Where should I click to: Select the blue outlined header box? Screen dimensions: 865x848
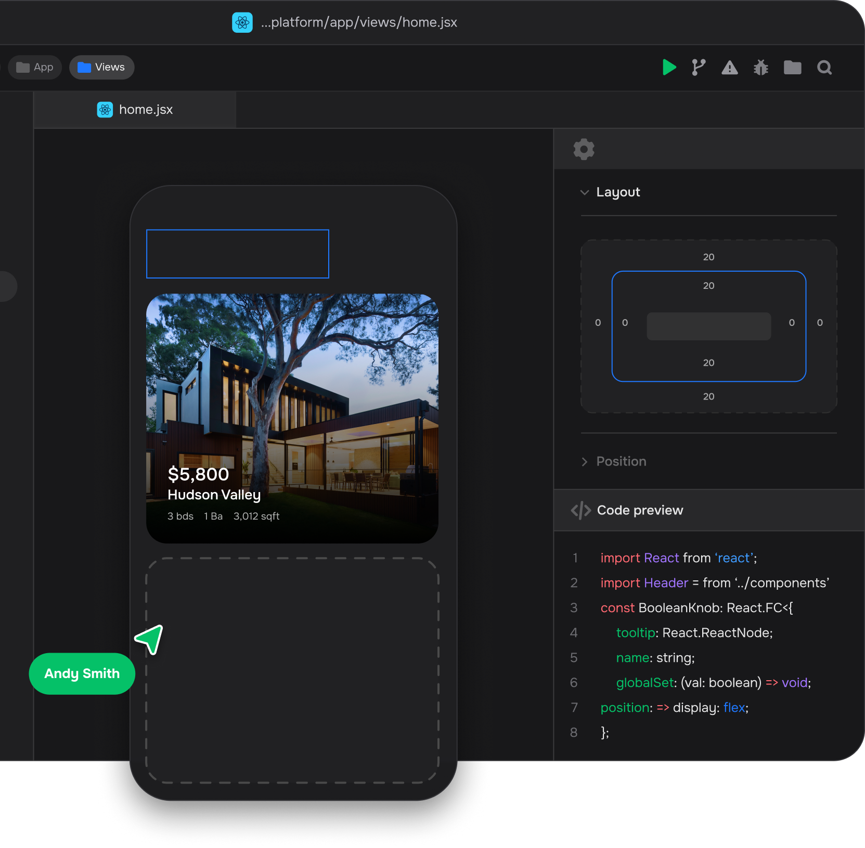pyautogui.click(x=237, y=254)
